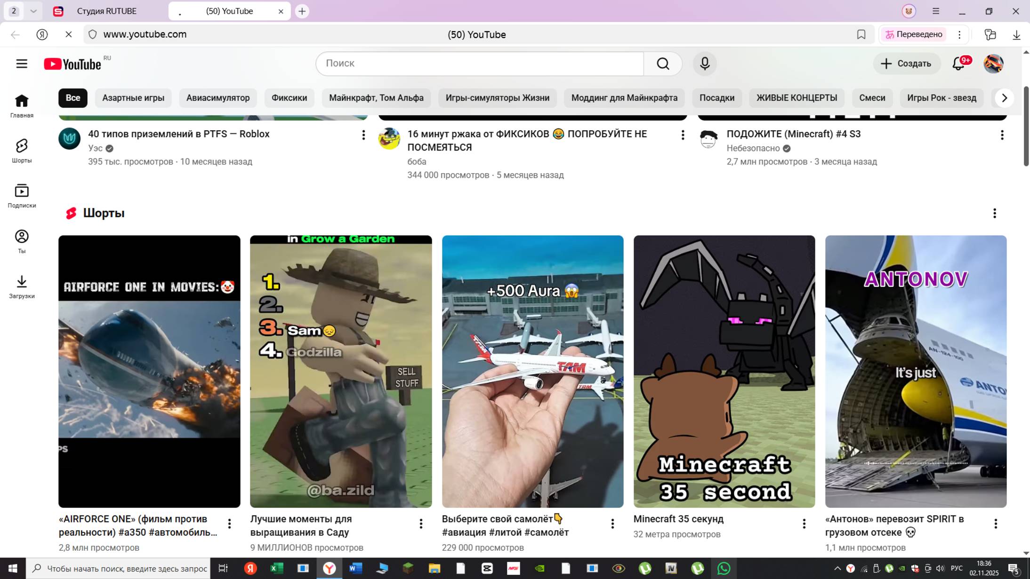Bookmark the page with the address bar icon
Screen dimensions: 1030x579
(861, 34)
